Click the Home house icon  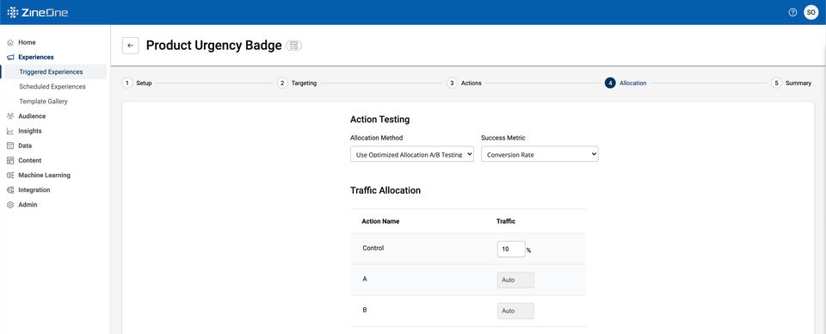click(10, 42)
